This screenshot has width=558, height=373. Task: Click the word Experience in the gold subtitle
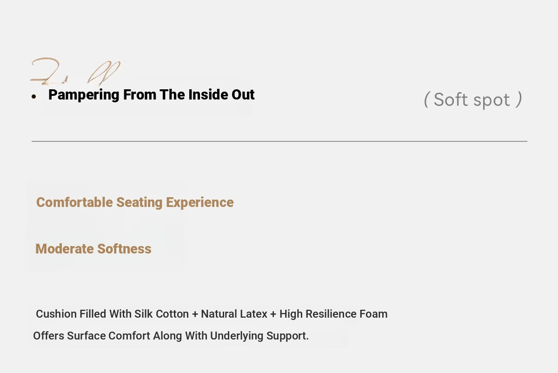tap(200, 202)
